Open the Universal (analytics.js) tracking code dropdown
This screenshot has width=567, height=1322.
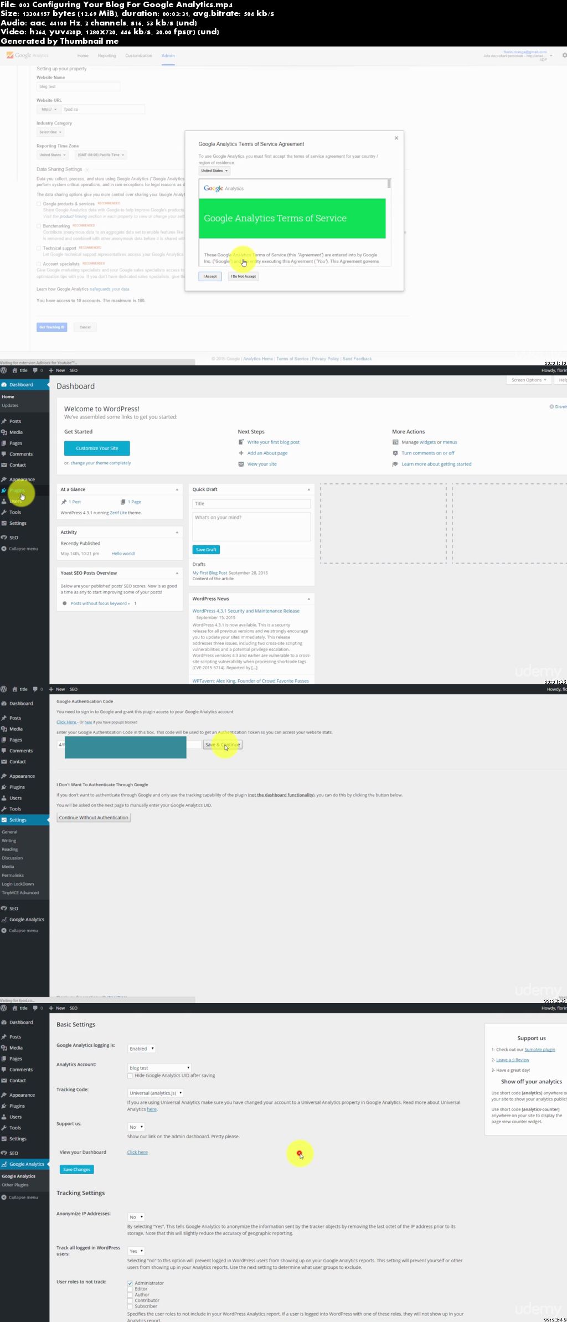(156, 1093)
